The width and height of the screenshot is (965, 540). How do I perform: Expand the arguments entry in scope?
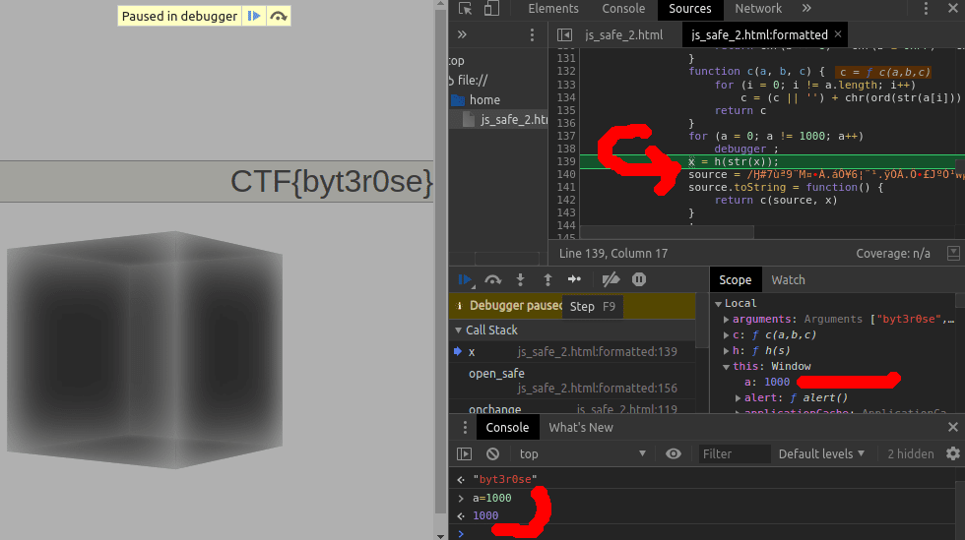click(x=727, y=320)
